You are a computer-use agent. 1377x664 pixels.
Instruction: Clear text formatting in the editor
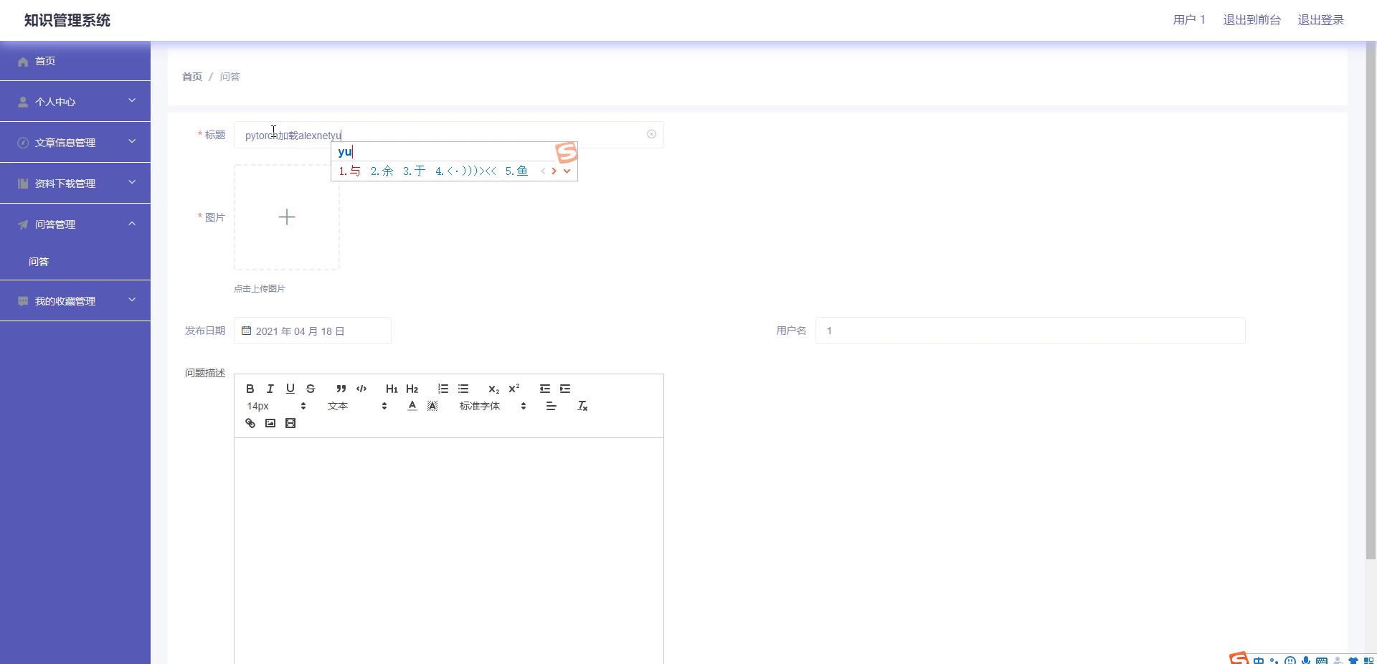pos(582,406)
